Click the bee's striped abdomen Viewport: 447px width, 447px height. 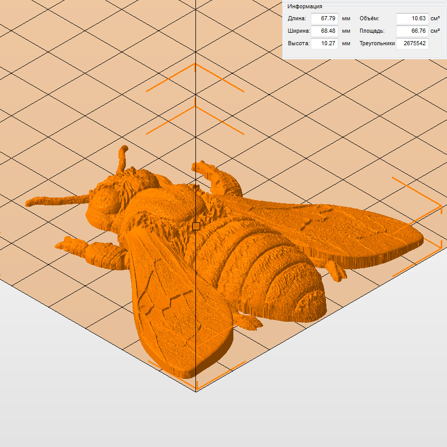pos(270,270)
